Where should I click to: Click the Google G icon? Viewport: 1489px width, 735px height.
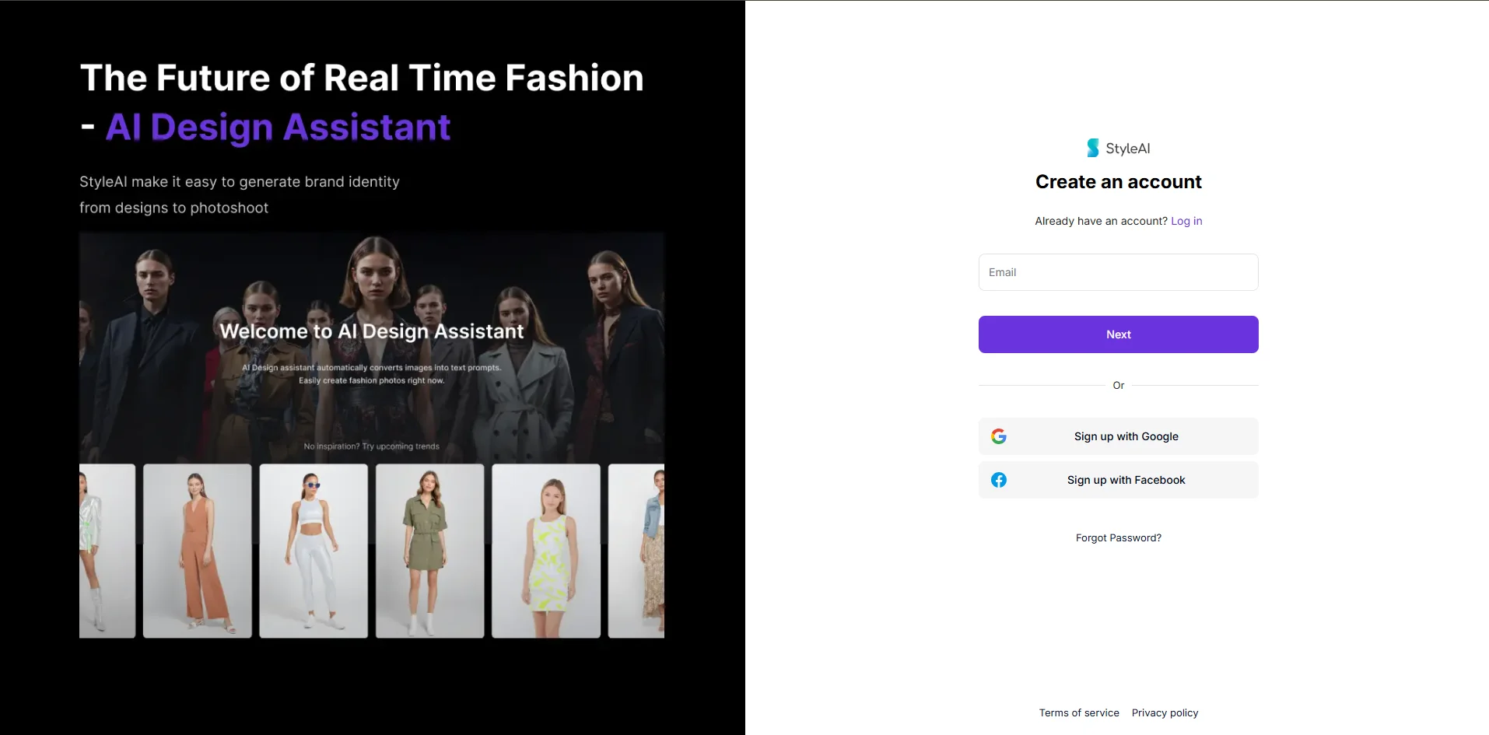point(998,436)
